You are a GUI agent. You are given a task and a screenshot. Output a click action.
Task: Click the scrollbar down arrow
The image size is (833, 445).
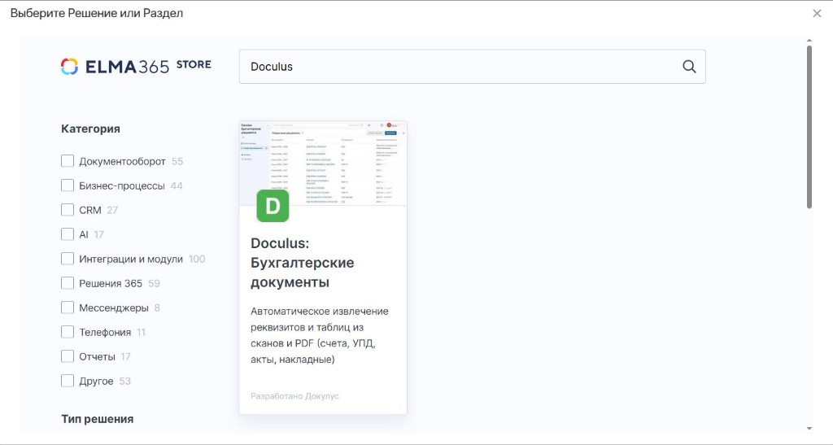[809, 428]
